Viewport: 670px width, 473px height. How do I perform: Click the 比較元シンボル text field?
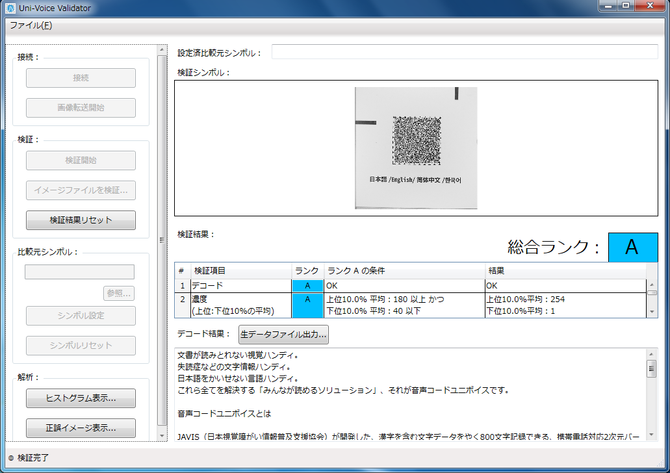coord(79,272)
